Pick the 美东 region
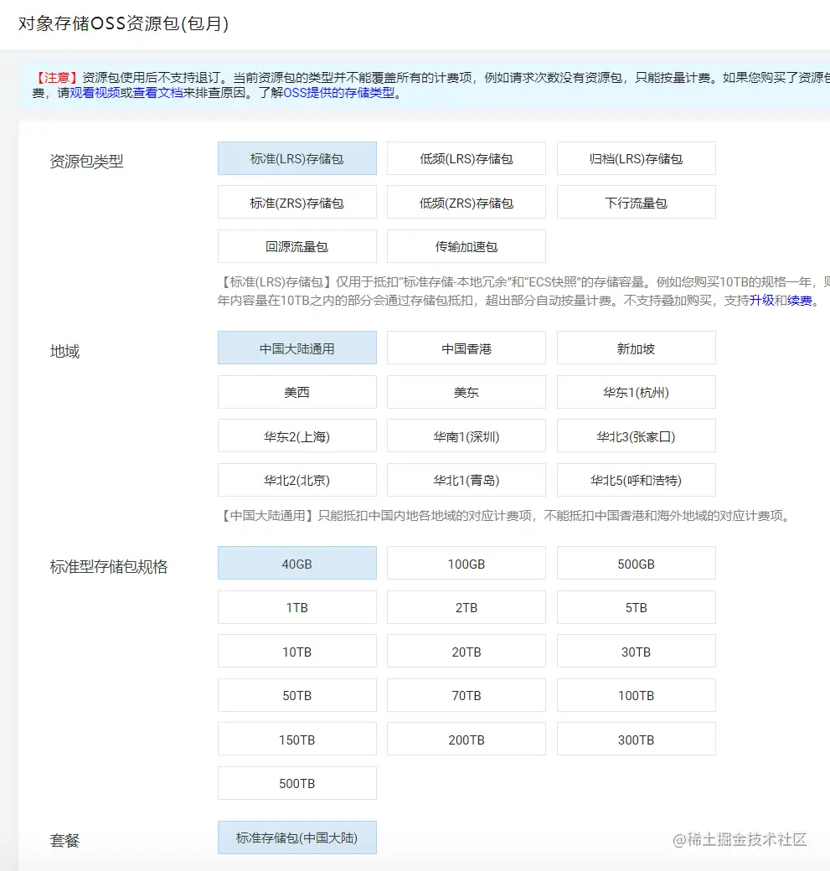This screenshot has width=830, height=871. (x=467, y=392)
